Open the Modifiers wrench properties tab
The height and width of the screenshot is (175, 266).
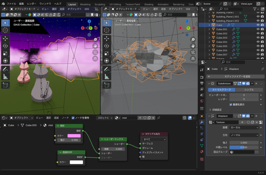click(202, 122)
